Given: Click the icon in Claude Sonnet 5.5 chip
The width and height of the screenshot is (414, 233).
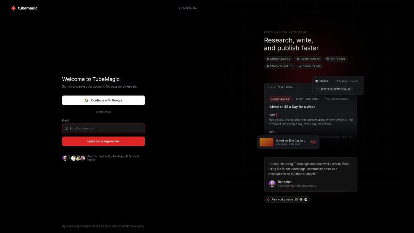Looking at the screenshot, I should pyautogui.click(x=268, y=66).
